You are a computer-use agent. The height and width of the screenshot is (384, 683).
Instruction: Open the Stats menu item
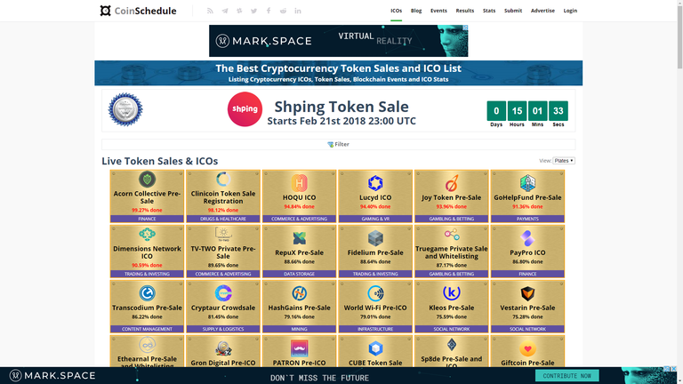(489, 11)
